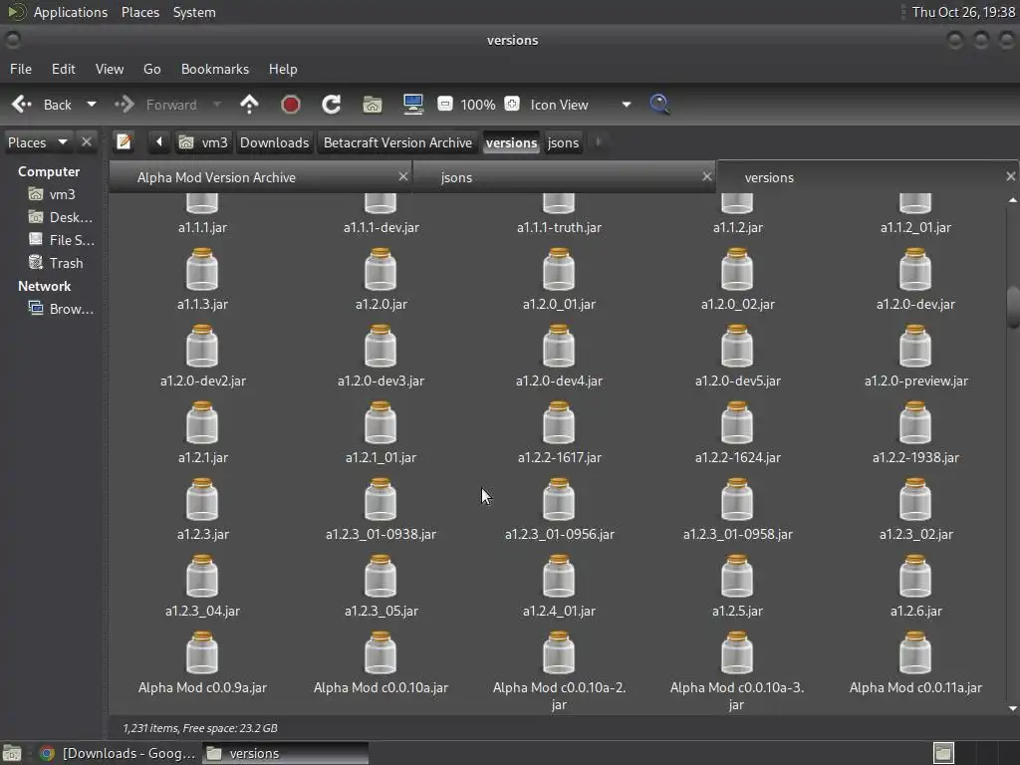This screenshot has width=1020, height=765.
Task: Click the vertical scrollbar thumb
Action: tap(1013, 307)
